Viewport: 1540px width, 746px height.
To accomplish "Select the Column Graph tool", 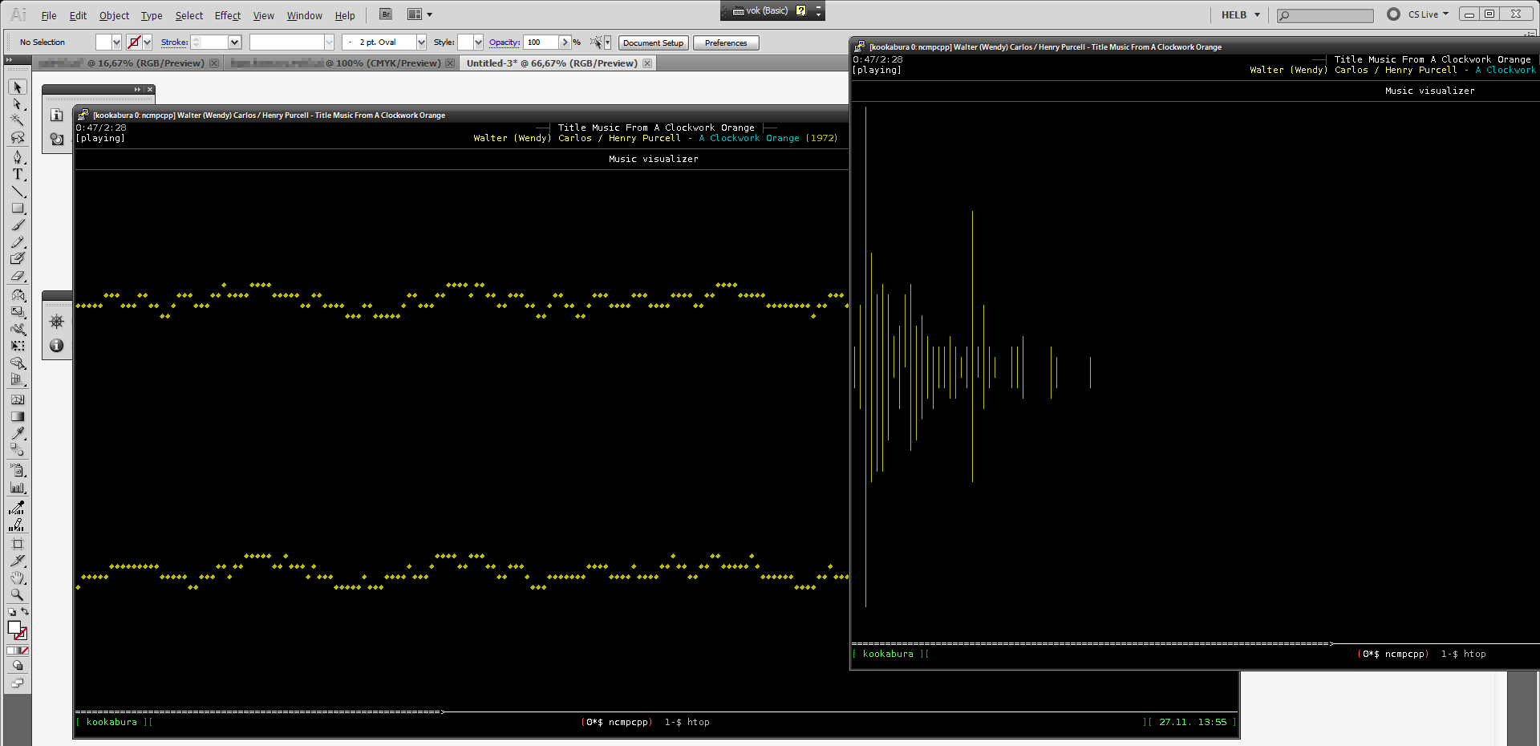I will click(18, 487).
